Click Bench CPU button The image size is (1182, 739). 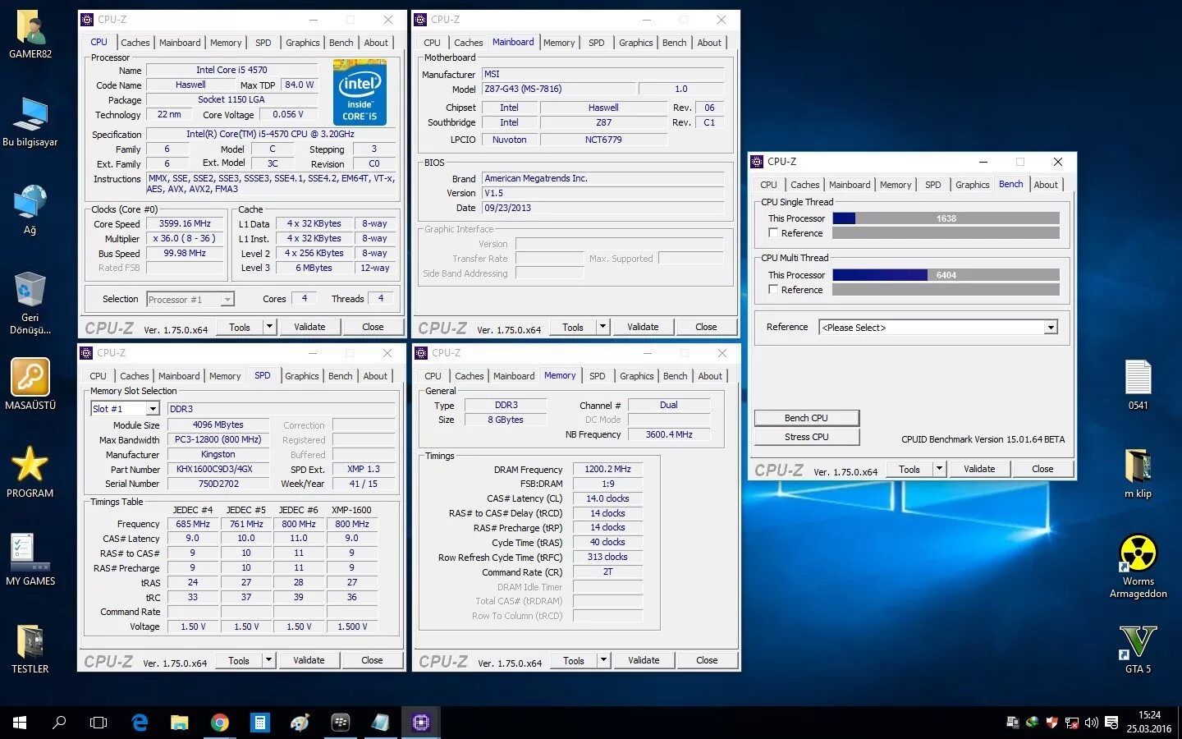[x=806, y=418]
